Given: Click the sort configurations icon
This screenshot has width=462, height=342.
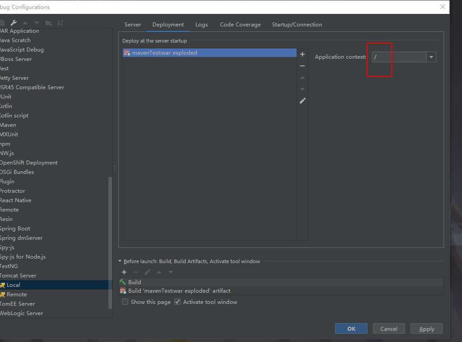Looking at the screenshot, I should [x=60, y=23].
